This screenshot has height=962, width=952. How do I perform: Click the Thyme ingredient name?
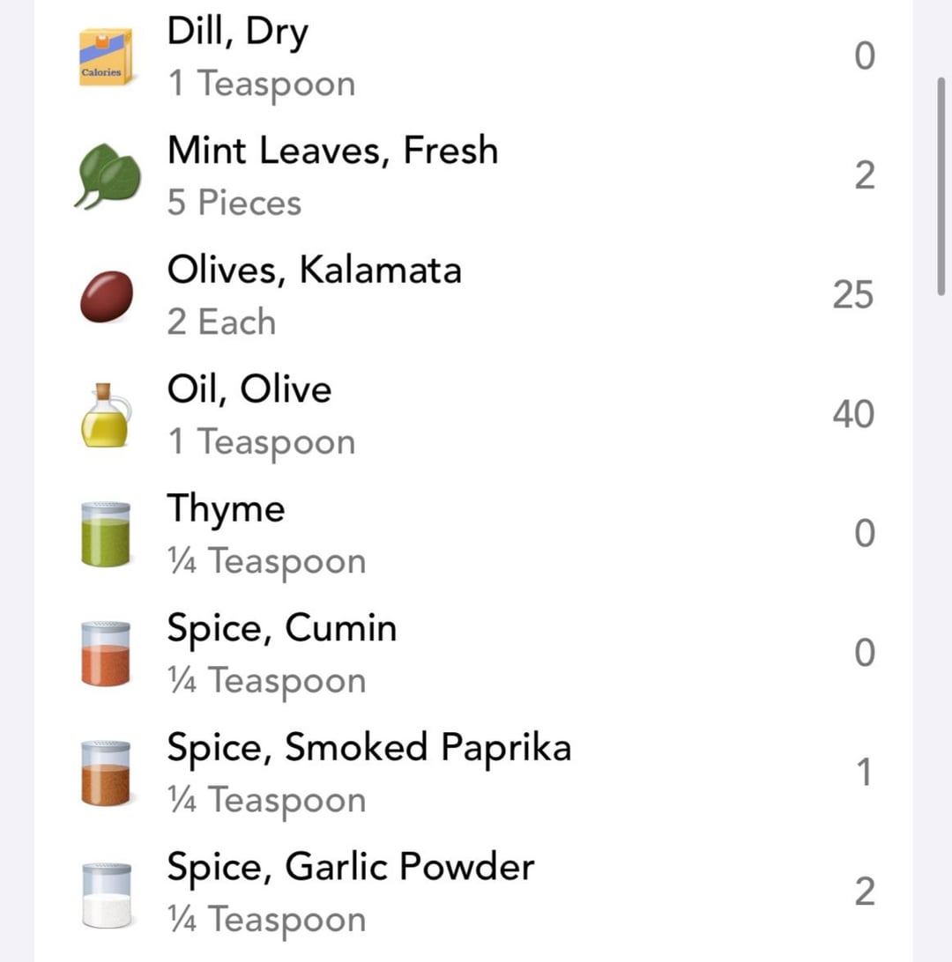pos(226,509)
